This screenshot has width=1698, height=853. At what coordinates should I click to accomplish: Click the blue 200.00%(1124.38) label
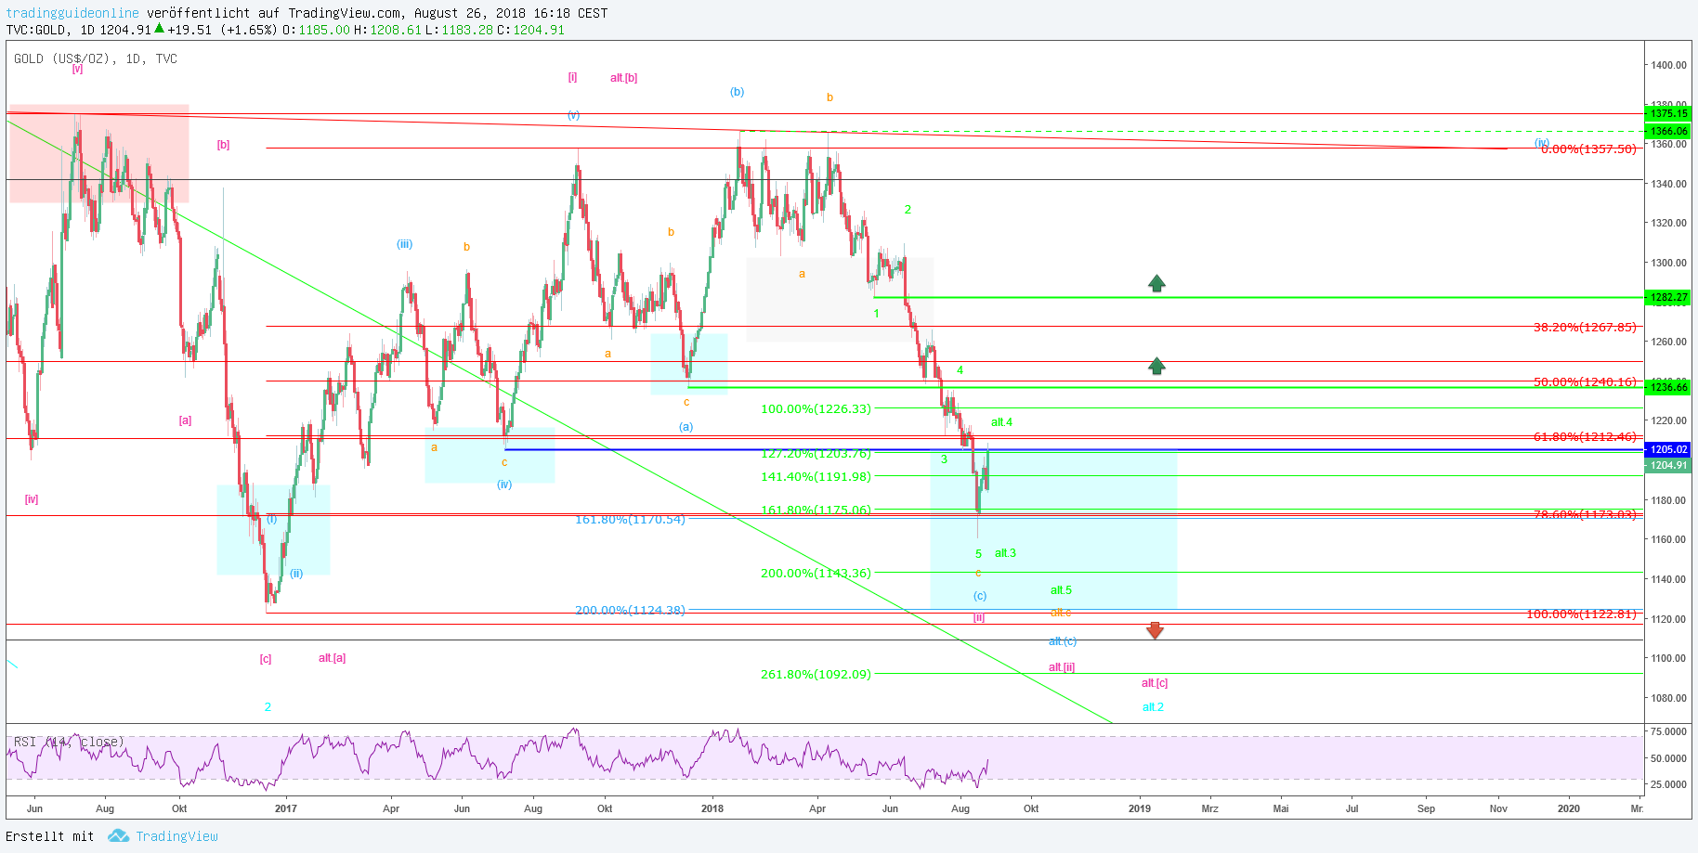[x=630, y=610]
